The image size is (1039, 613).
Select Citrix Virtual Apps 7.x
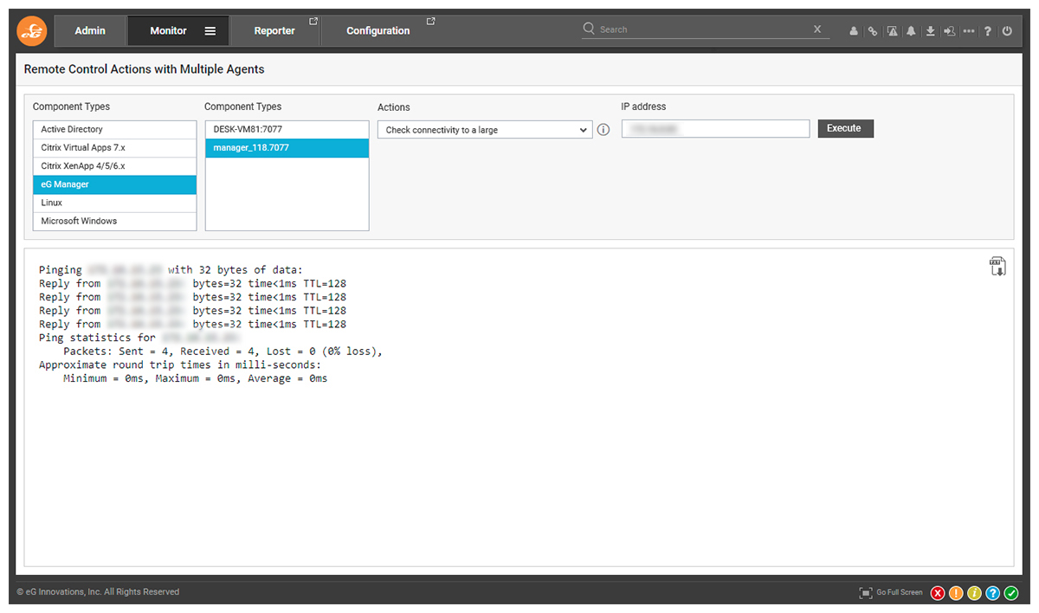pyautogui.click(x=115, y=148)
